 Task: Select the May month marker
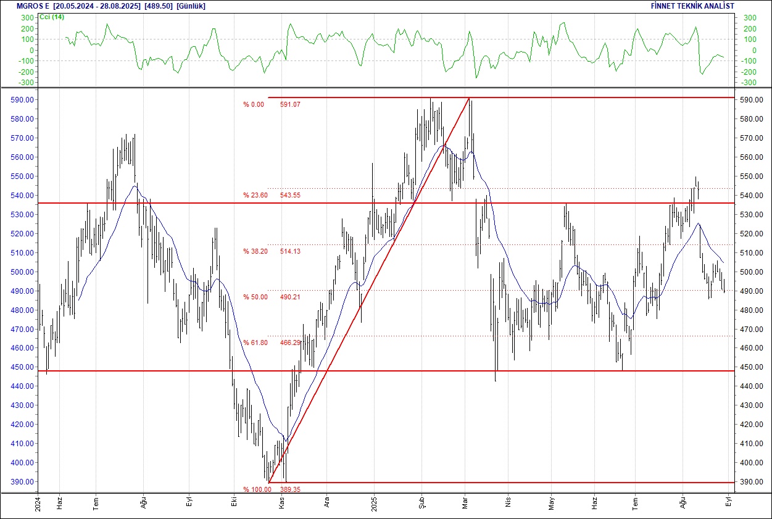(x=552, y=503)
